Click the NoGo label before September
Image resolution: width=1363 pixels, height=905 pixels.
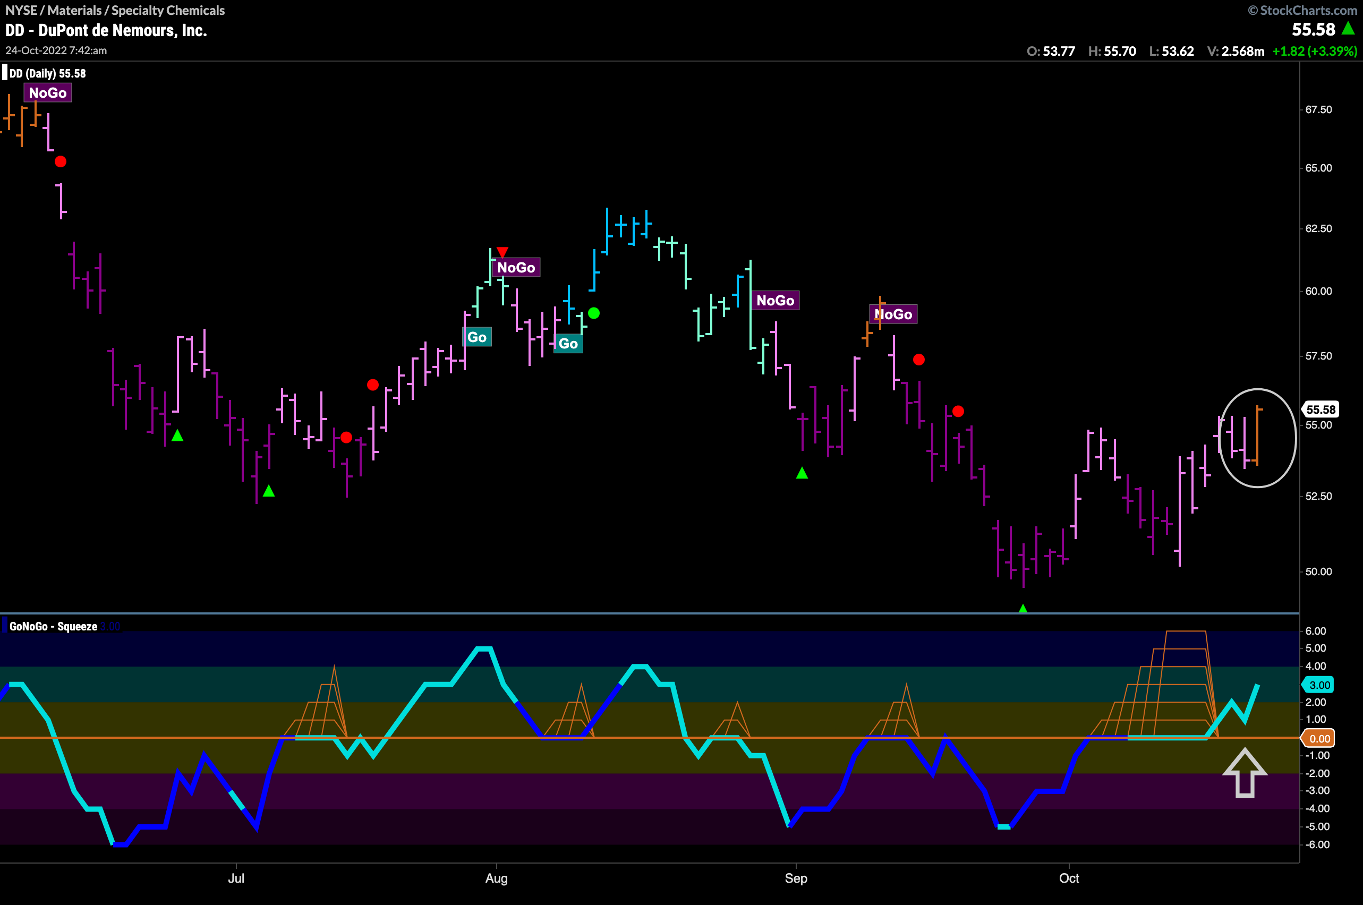click(x=776, y=300)
